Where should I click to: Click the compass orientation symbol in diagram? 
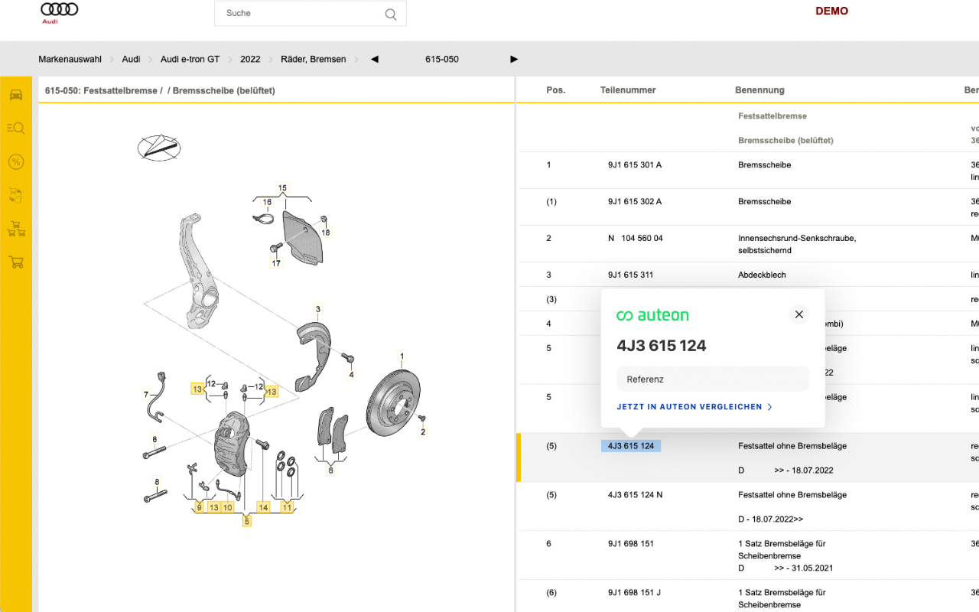(159, 148)
